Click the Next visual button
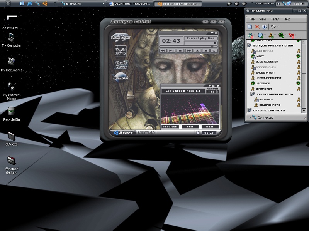The image size is (309, 231). (x=210, y=127)
